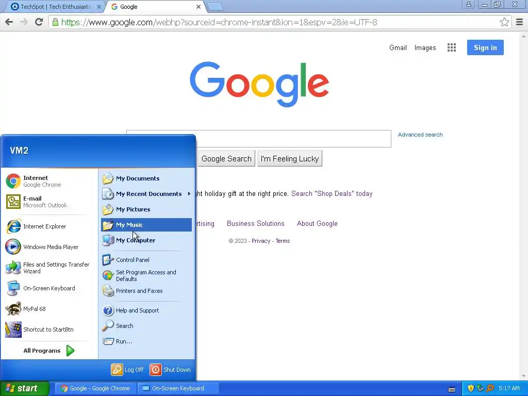Bookmark this page with star icon

click(x=504, y=22)
